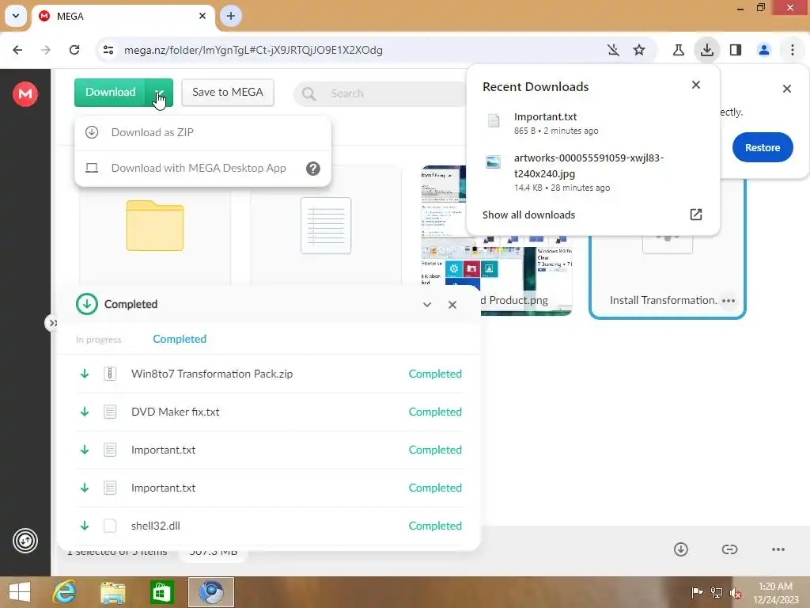Screen dimensions: 810x608
Task: Open Chrome profile avatar
Action: tap(763, 50)
